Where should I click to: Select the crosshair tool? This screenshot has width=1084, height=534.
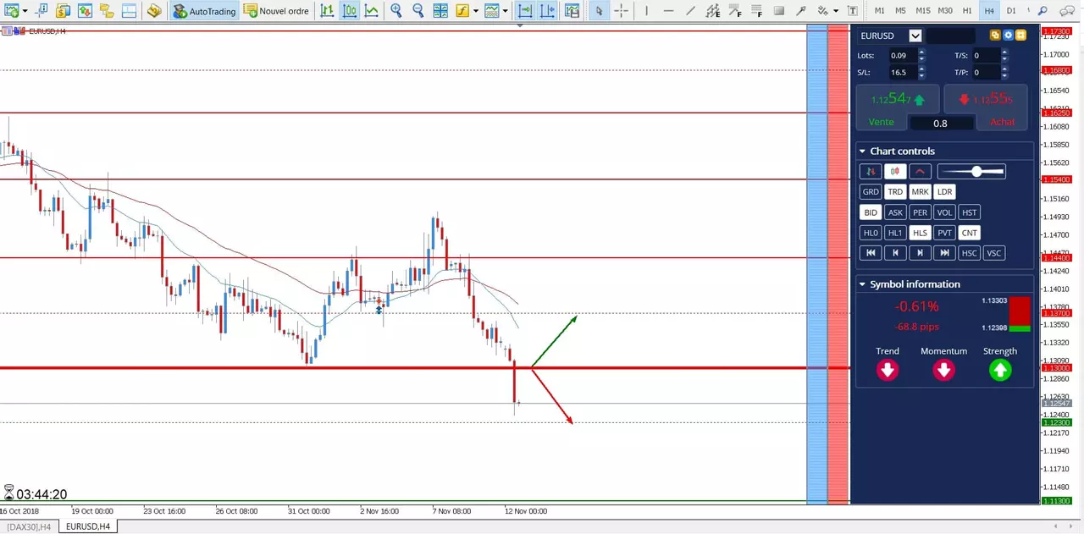point(621,11)
